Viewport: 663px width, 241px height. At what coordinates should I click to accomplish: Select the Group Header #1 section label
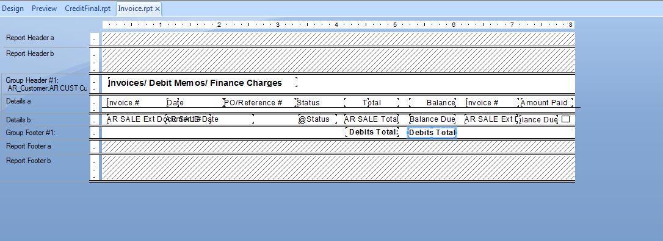click(45, 84)
